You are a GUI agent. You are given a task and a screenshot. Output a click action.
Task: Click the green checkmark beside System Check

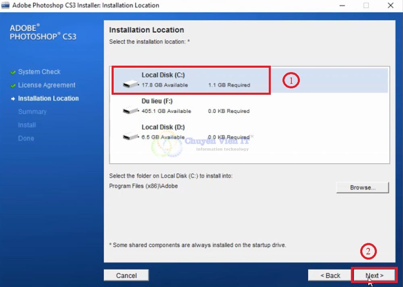[13, 72]
